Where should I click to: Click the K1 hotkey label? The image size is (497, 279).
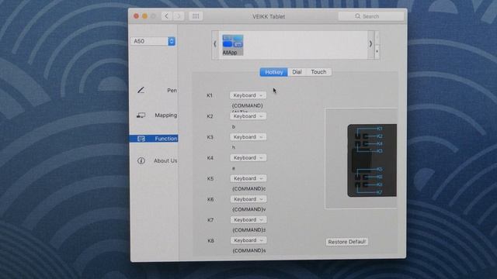point(210,95)
